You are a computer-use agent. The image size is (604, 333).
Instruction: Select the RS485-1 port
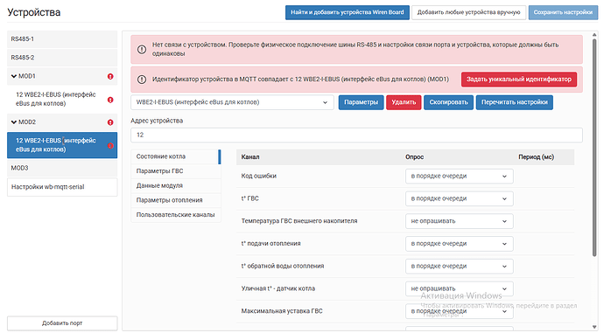click(x=62, y=39)
